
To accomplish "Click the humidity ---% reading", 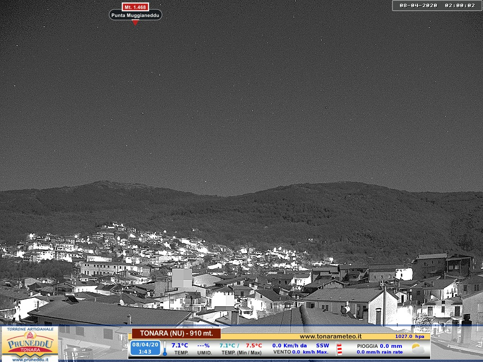I will (203, 346).
